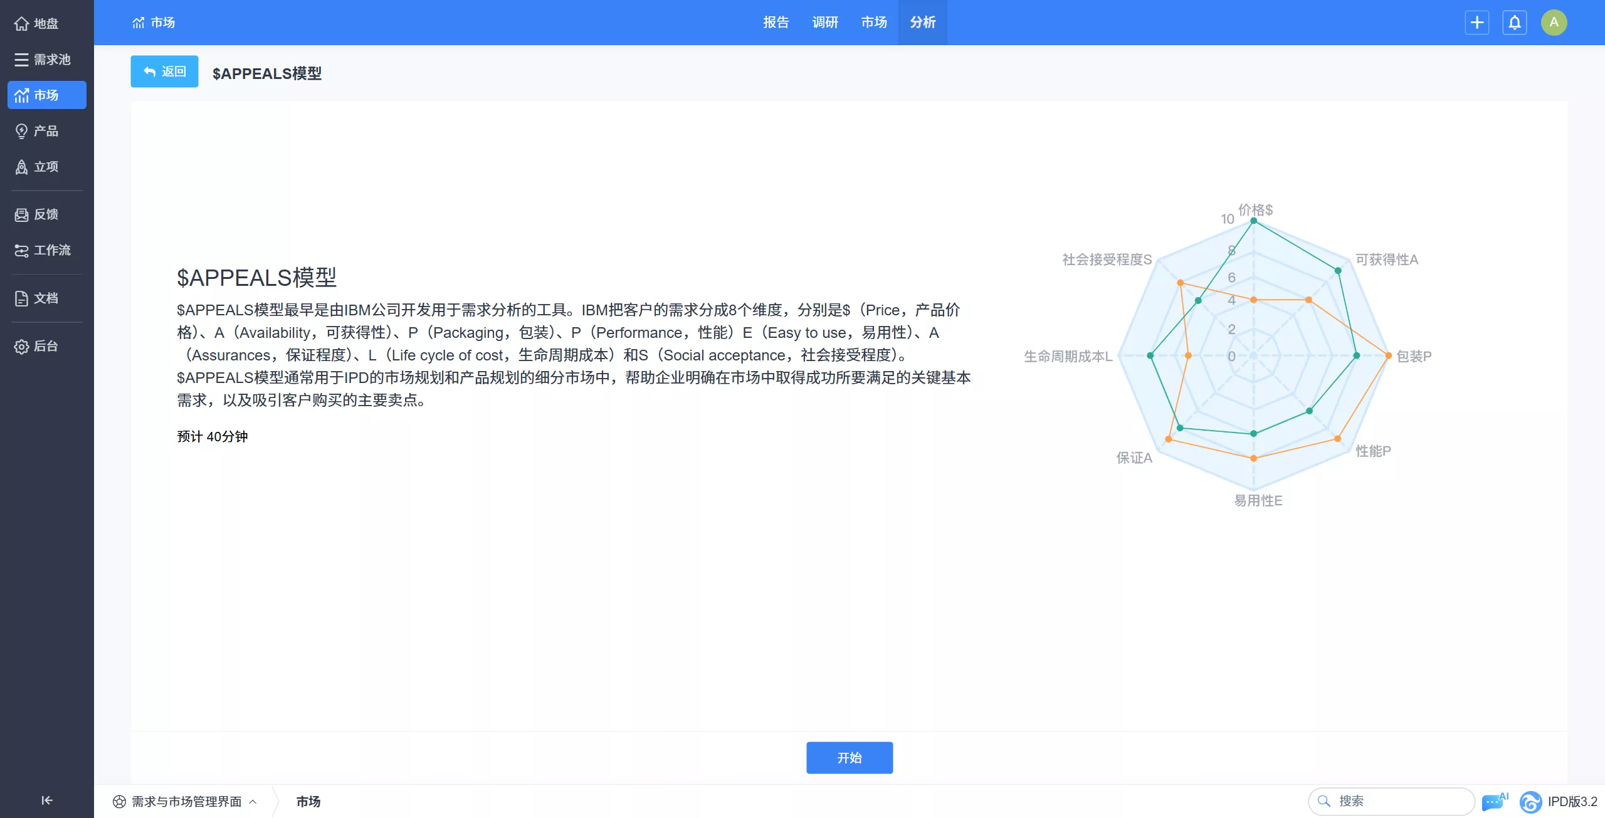This screenshot has height=818, width=1605.
Task: Click the $APPEALS模型 page title
Action: point(267,73)
